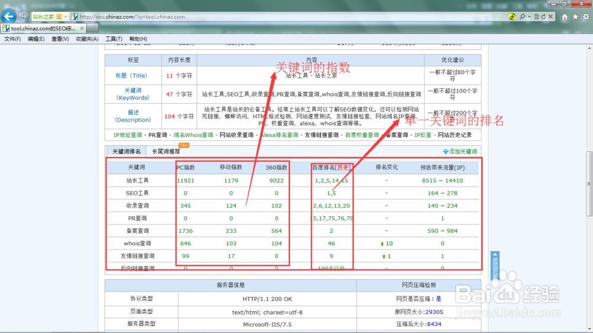Close the tool.chinaz.com tab

(x=82, y=28)
